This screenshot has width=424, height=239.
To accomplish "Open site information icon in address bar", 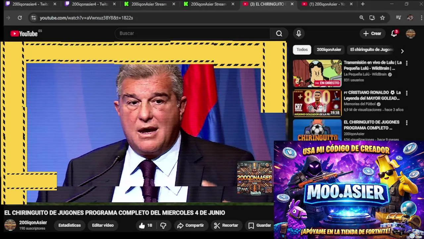I will (33, 18).
